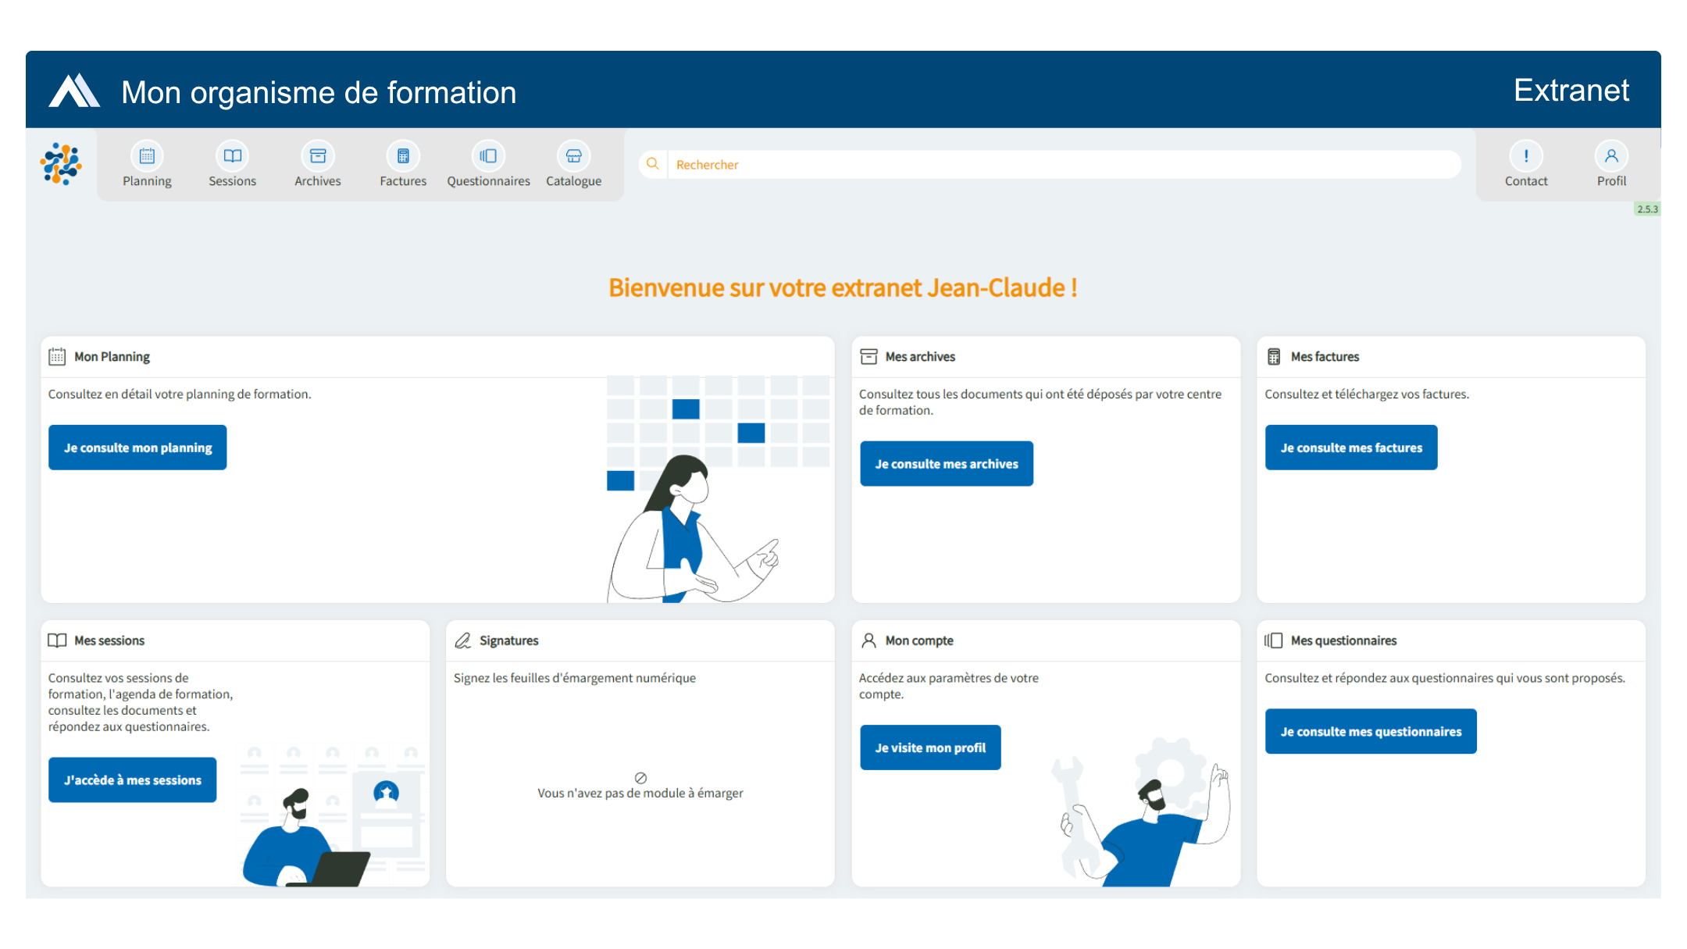Select the Factures menu label
Screen dimensions: 1687x949
(x=403, y=181)
